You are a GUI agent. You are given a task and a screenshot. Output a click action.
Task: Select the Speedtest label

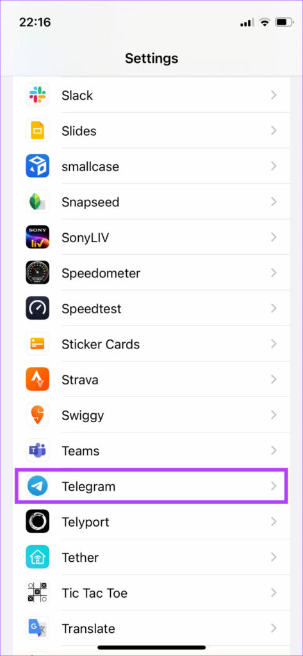pyautogui.click(x=91, y=309)
